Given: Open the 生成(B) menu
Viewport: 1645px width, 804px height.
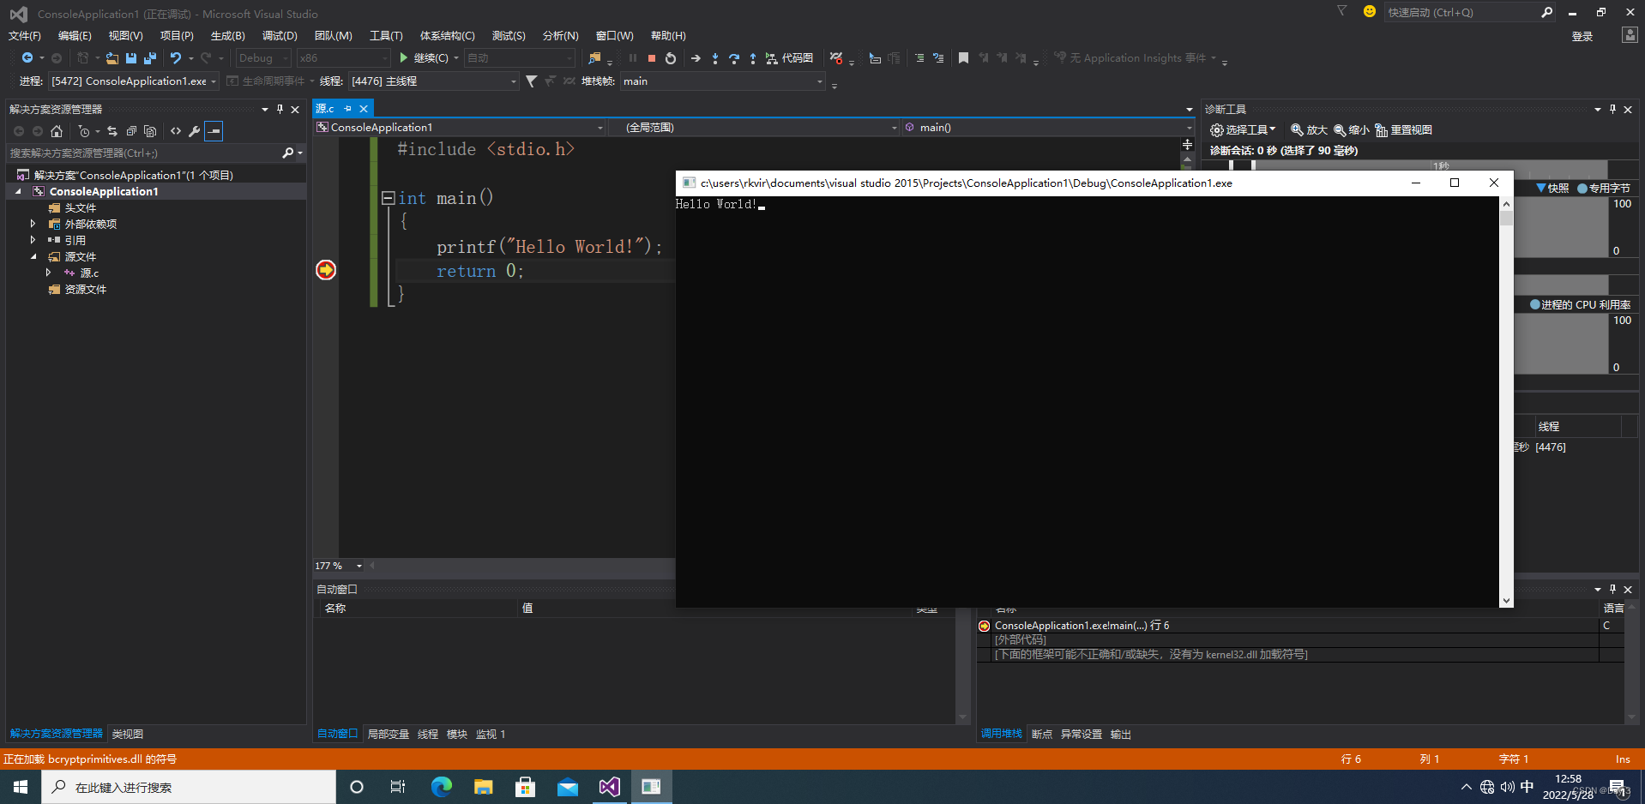Looking at the screenshot, I should [228, 36].
